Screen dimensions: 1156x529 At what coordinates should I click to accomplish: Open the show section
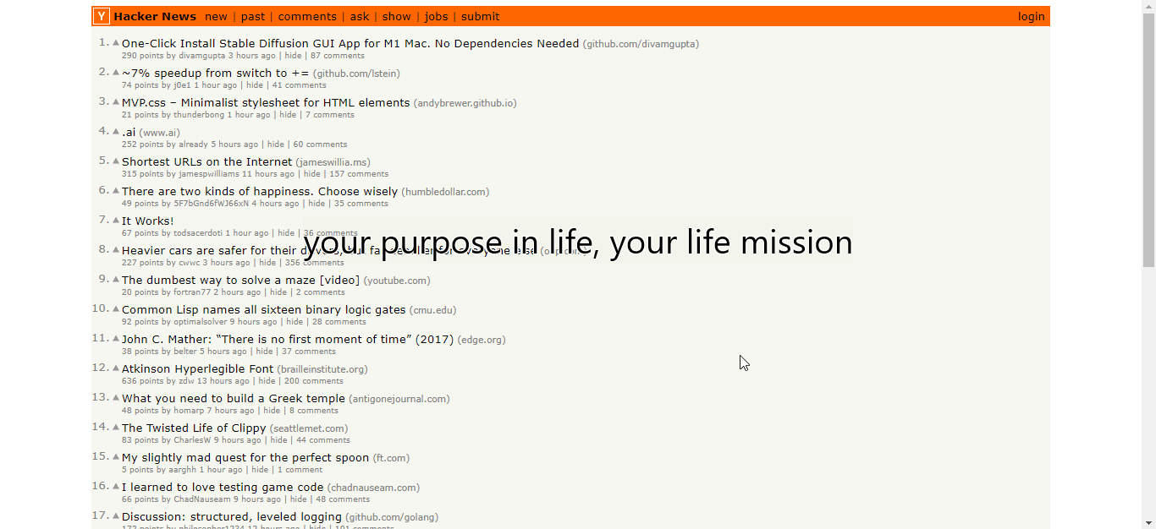point(396,16)
